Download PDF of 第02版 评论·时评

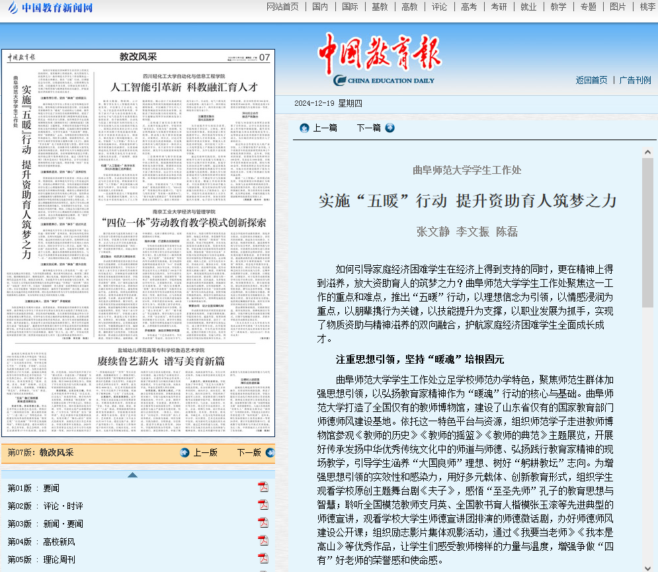pyautogui.click(x=263, y=505)
